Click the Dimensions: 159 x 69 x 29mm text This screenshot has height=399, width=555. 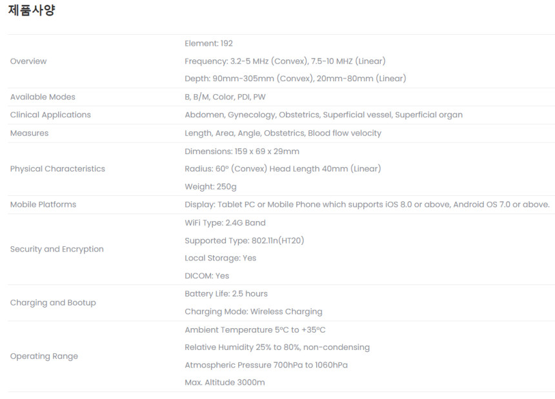pyautogui.click(x=241, y=151)
